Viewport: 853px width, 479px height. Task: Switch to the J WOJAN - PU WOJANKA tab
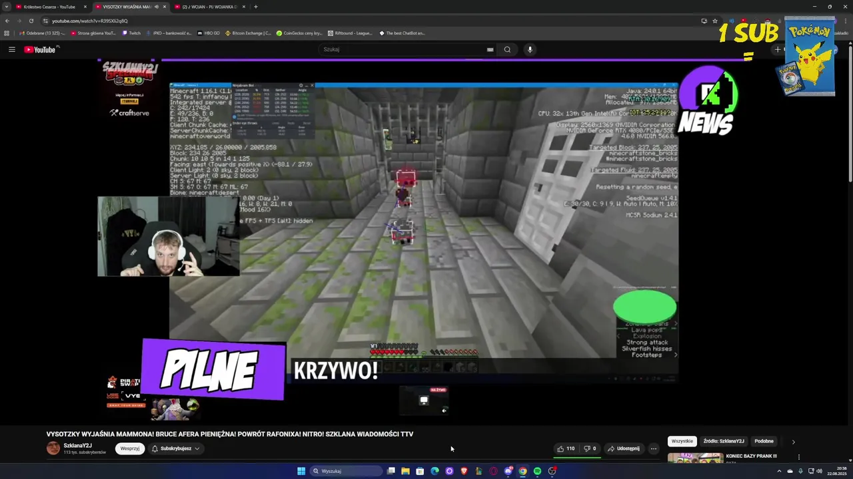pyautogui.click(x=209, y=7)
